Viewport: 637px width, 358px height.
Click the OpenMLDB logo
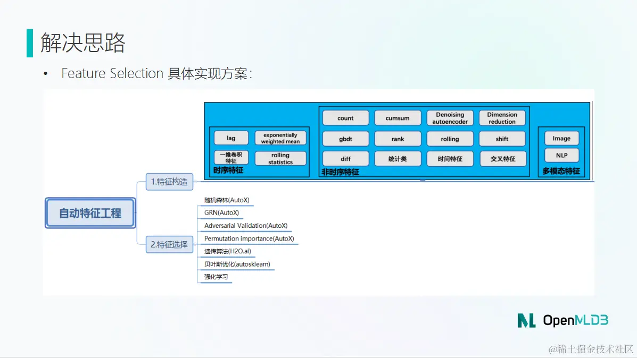point(562,321)
